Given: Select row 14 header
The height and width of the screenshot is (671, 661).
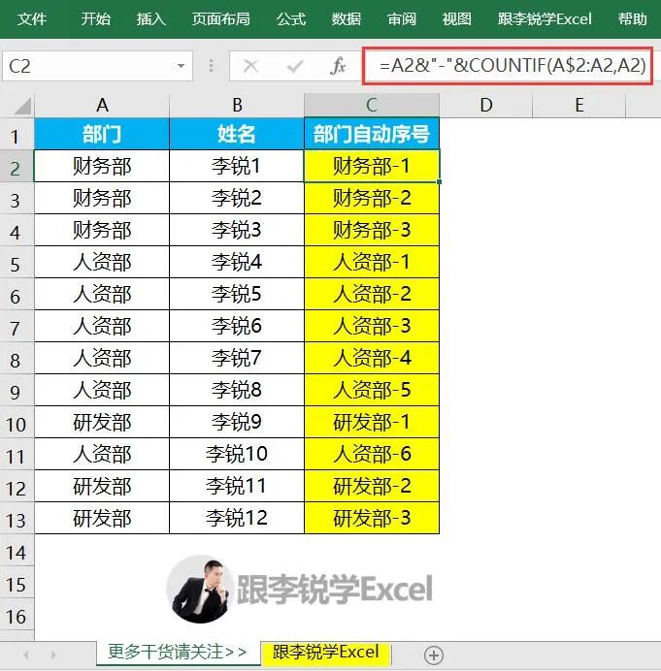Looking at the screenshot, I should (x=16, y=552).
